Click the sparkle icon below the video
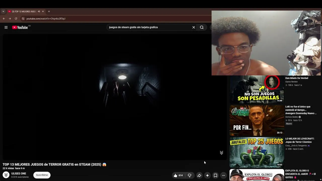322x181 pixels. click(x=207, y=175)
